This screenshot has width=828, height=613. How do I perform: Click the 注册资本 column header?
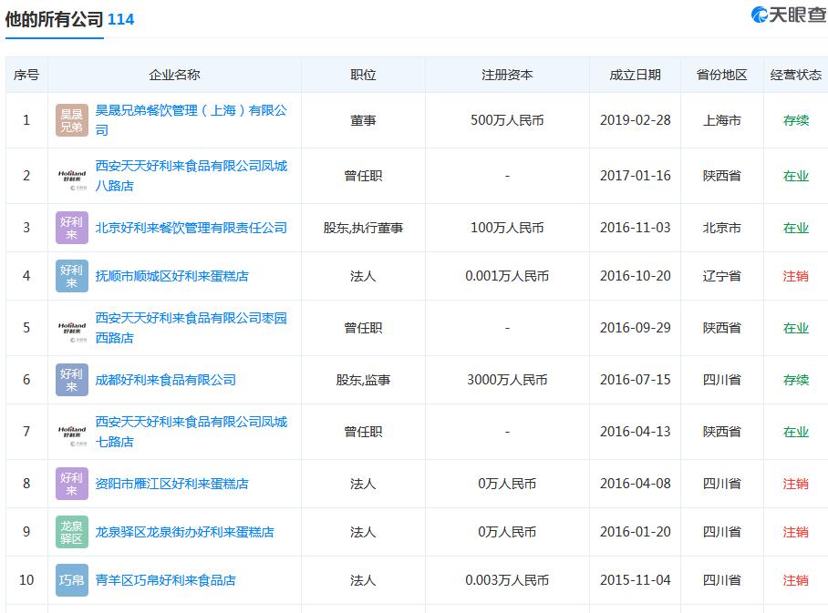pos(507,75)
